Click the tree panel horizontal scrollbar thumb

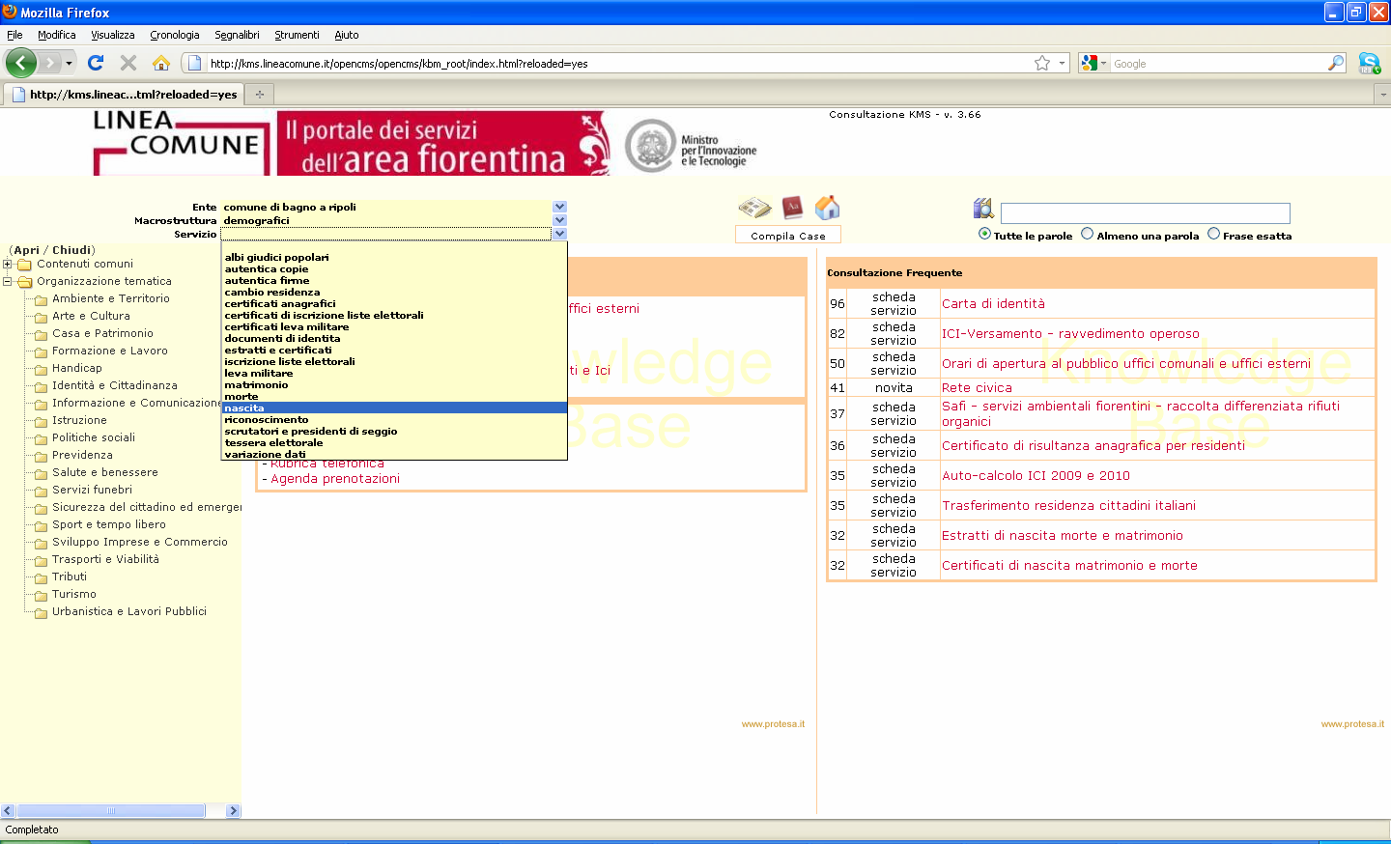pyautogui.click(x=111, y=811)
